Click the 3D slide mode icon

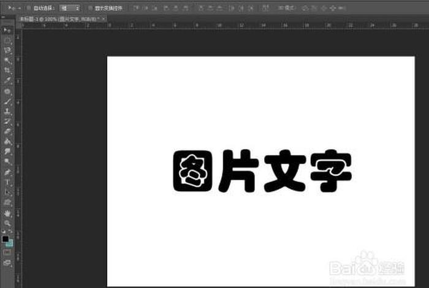coord(333,8)
